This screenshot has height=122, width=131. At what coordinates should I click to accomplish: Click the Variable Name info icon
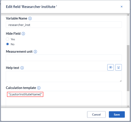point(30,18)
